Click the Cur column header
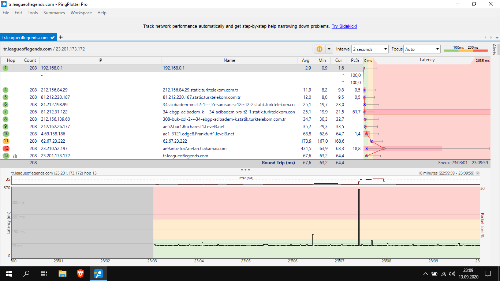 coord(339,60)
